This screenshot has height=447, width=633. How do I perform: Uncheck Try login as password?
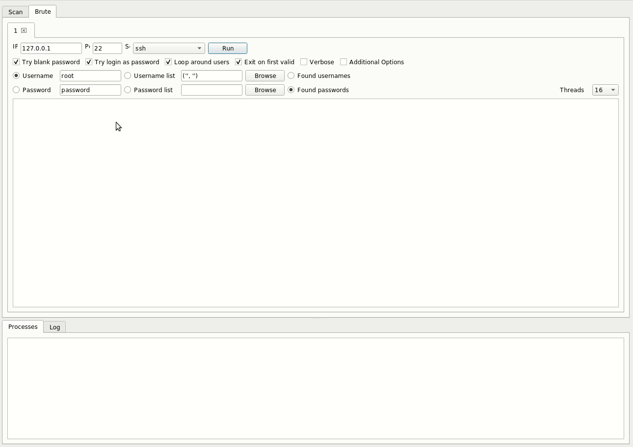(89, 62)
